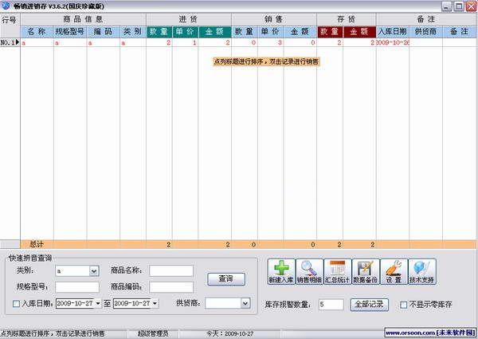Screen dimensions: 478x339
Task: Expand the 类别 category dropdown
Action: (94, 271)
